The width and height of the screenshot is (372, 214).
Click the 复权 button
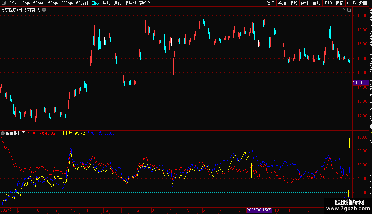(x=271, y=3)
